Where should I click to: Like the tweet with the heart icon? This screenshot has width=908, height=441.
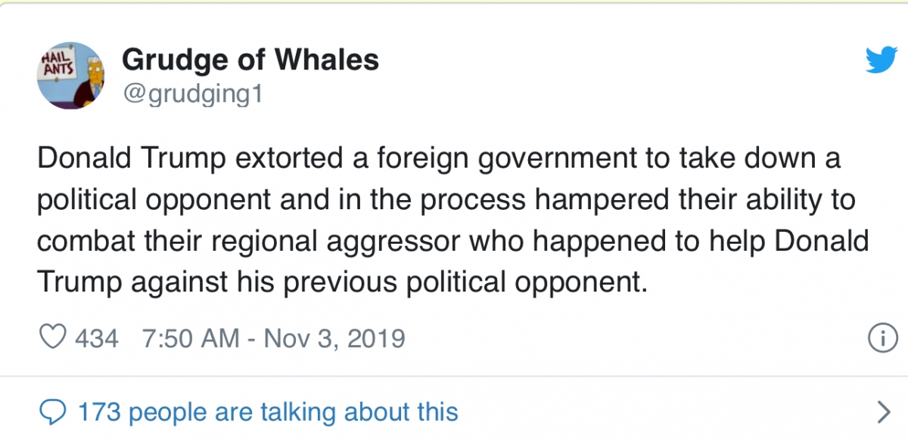52,337
